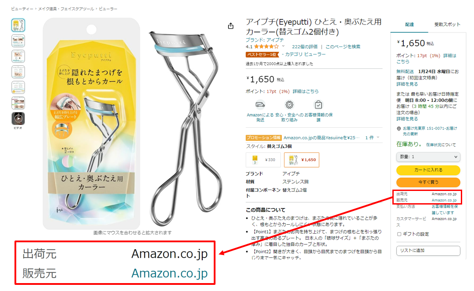The width and height of the screenshot is (474, 291).
Task: Select the ¥1,650 style option
Action: pos(302,160)
